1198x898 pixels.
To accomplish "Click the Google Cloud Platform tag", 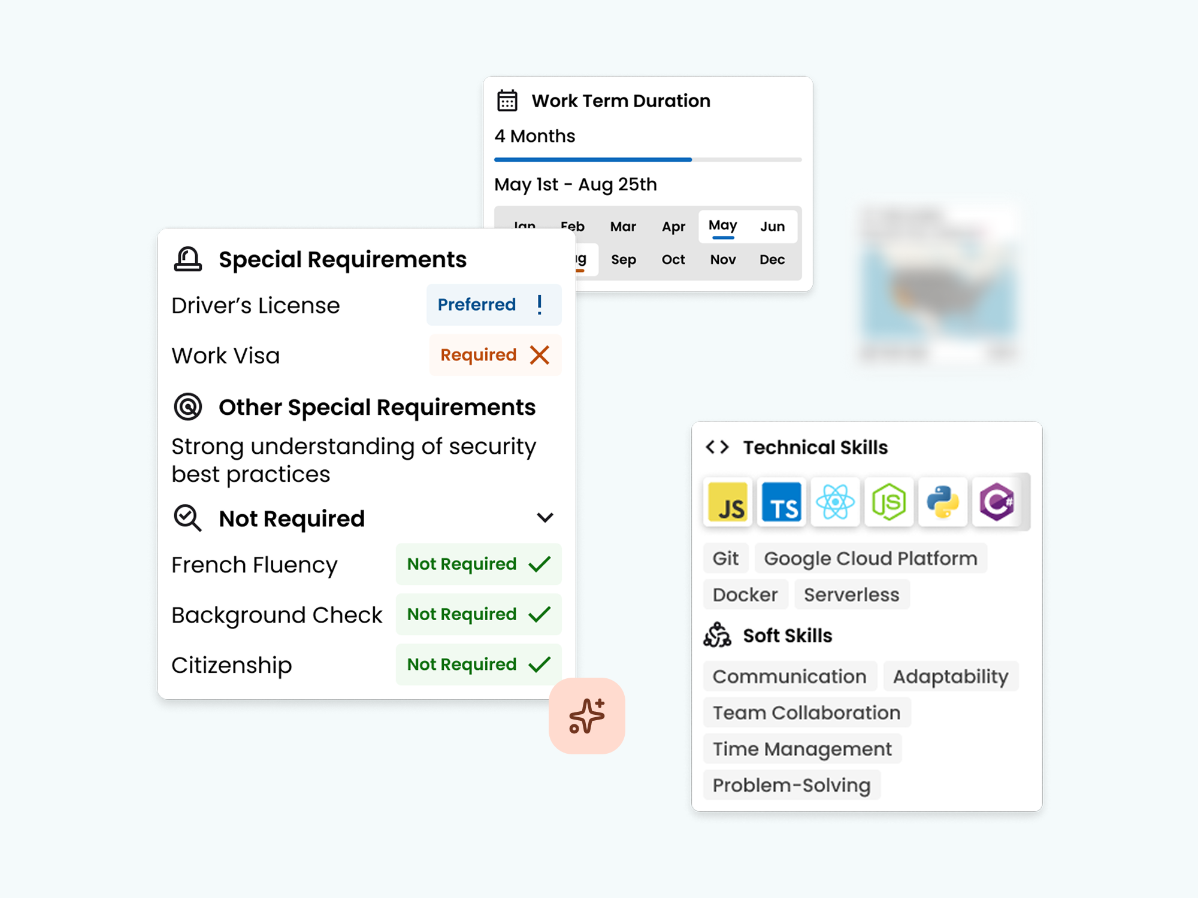I will coord(870,558).
